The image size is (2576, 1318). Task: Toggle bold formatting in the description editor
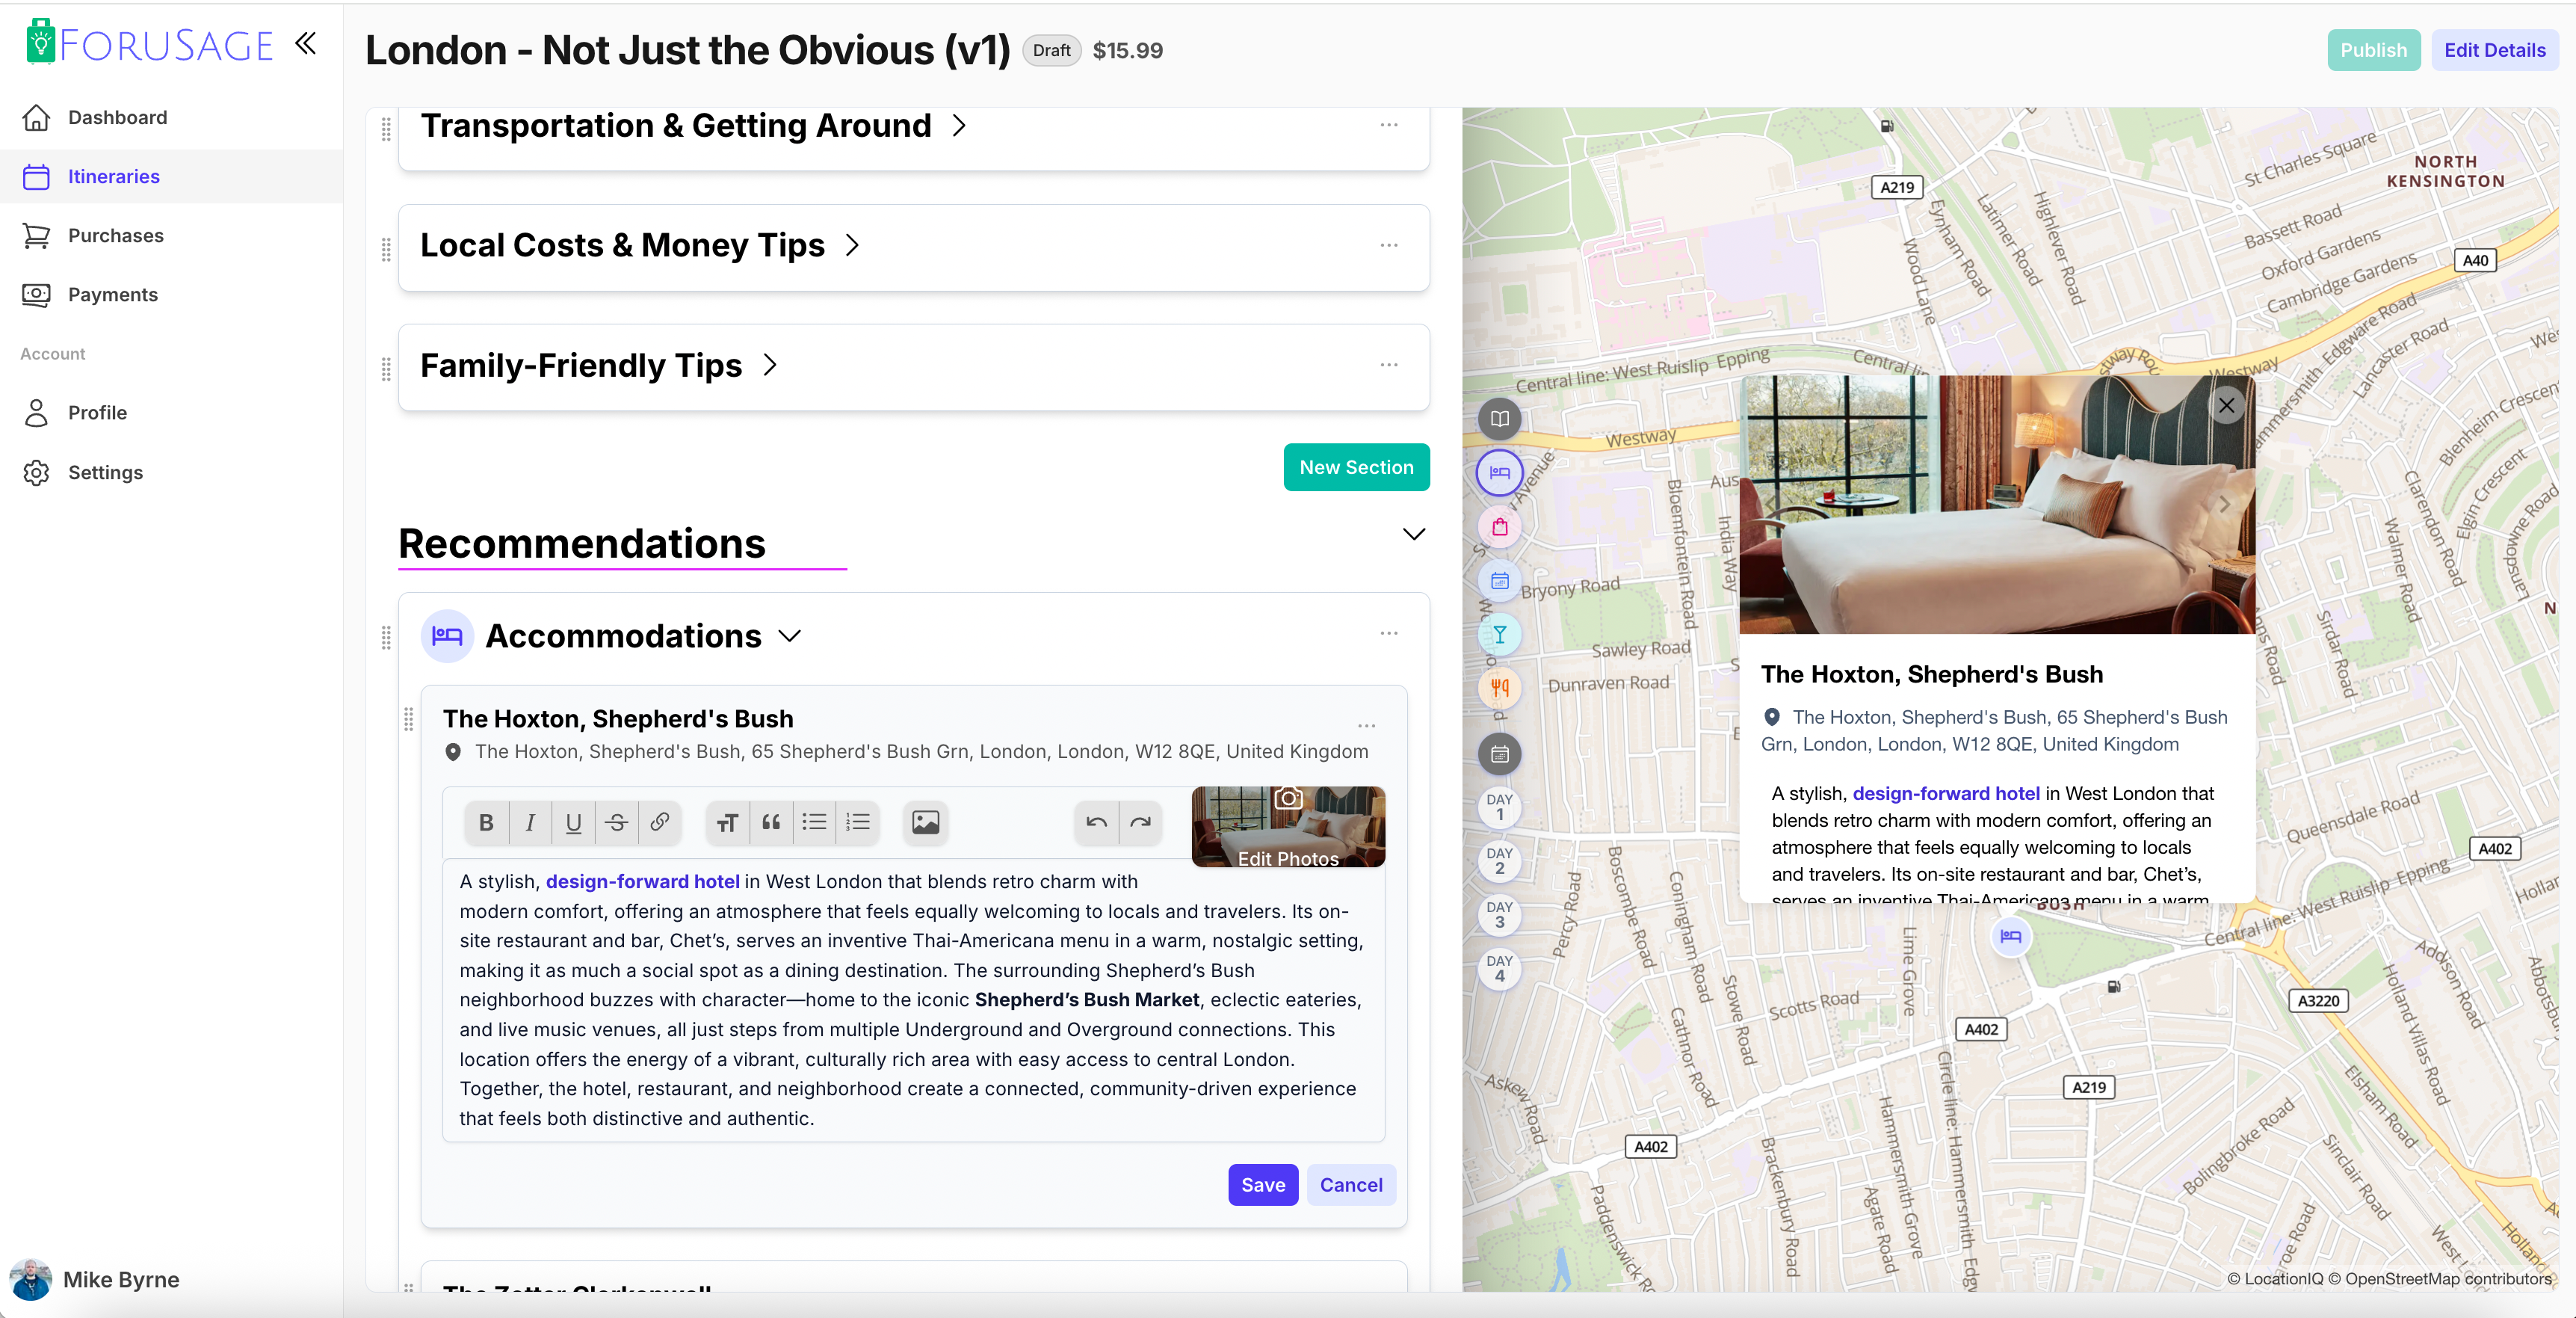click(x=486, y=822)
